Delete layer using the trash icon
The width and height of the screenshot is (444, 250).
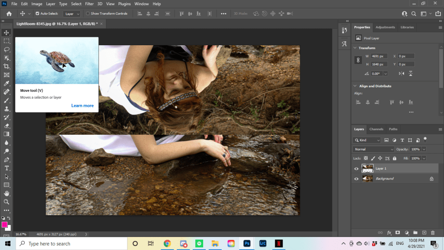[x=433, y=233]
